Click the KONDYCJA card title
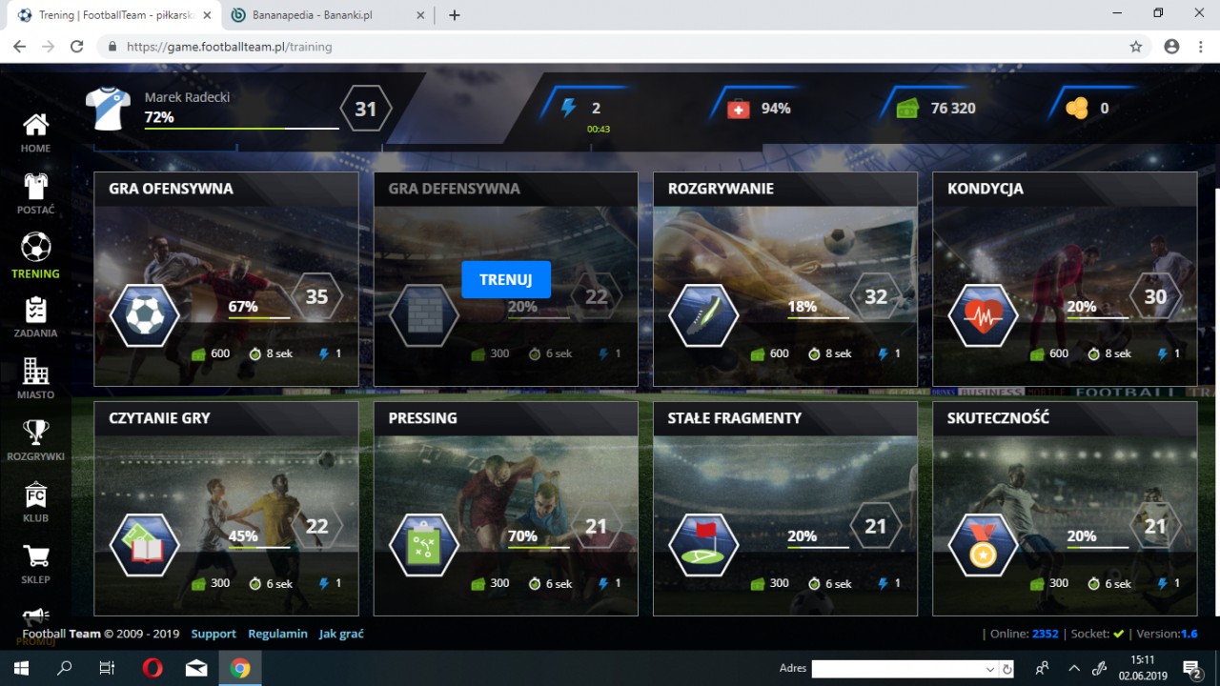Screen dimensions: 1220x686 pos(986,189)
